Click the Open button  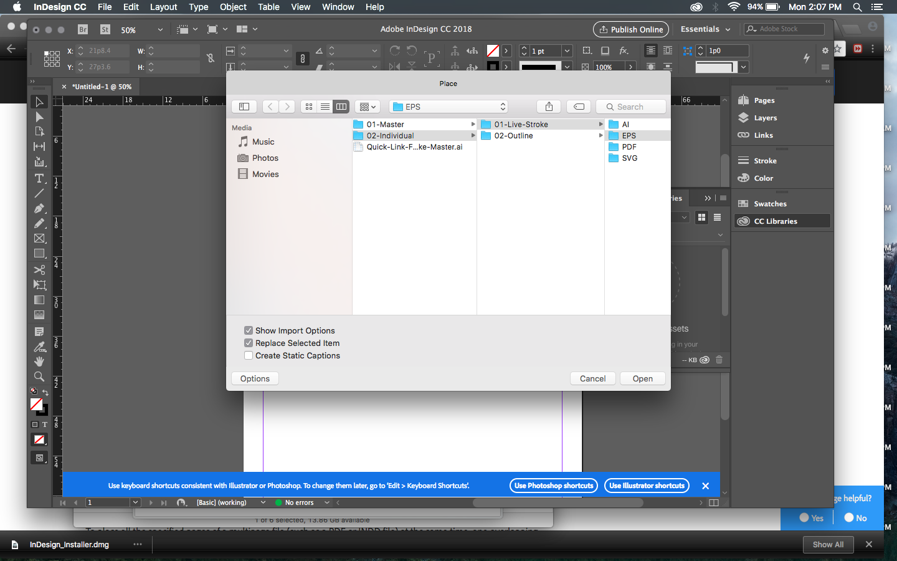click(643, 378)
